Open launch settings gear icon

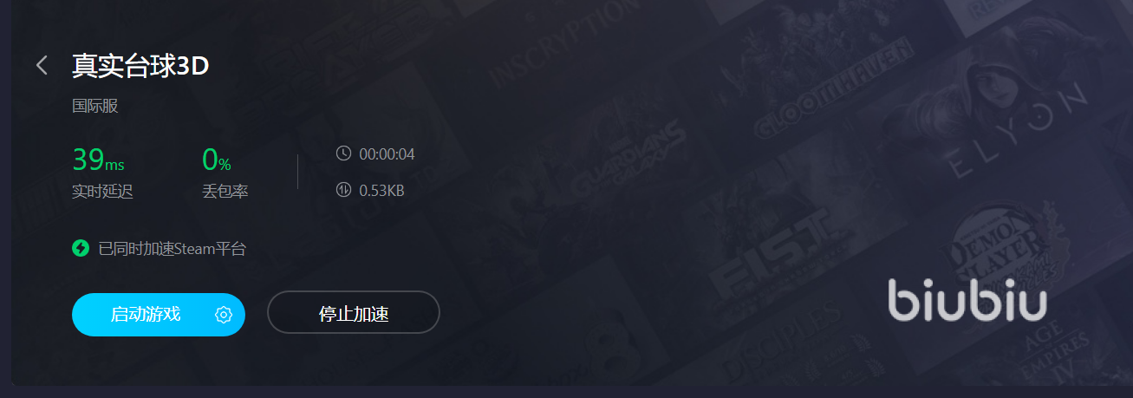[224, 315]
